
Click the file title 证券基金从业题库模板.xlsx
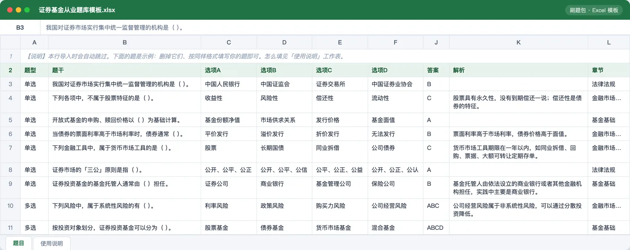77,10
